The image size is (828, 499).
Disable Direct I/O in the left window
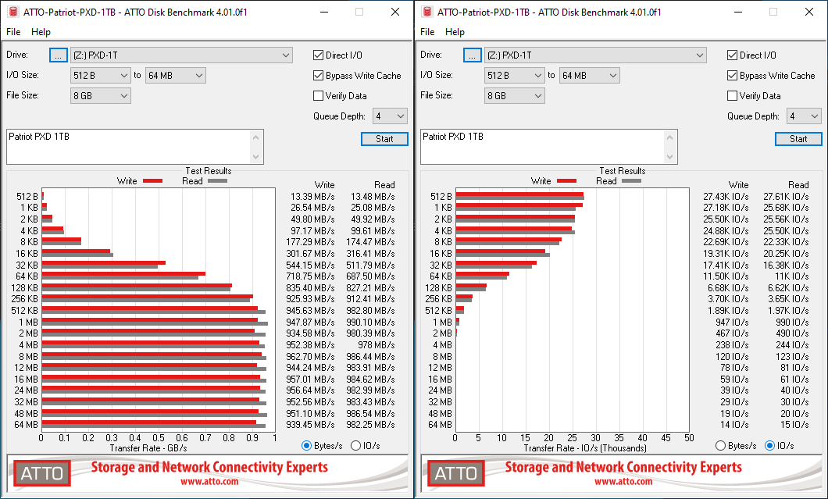pos(319,55)
